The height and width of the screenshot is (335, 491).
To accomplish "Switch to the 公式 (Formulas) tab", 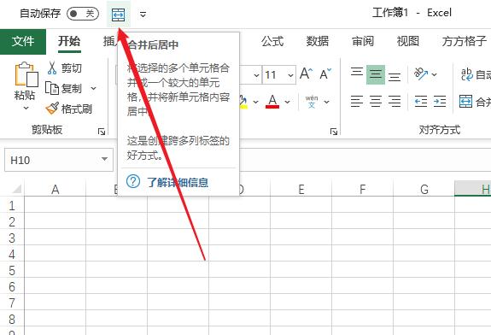I will tap(272, 41).
